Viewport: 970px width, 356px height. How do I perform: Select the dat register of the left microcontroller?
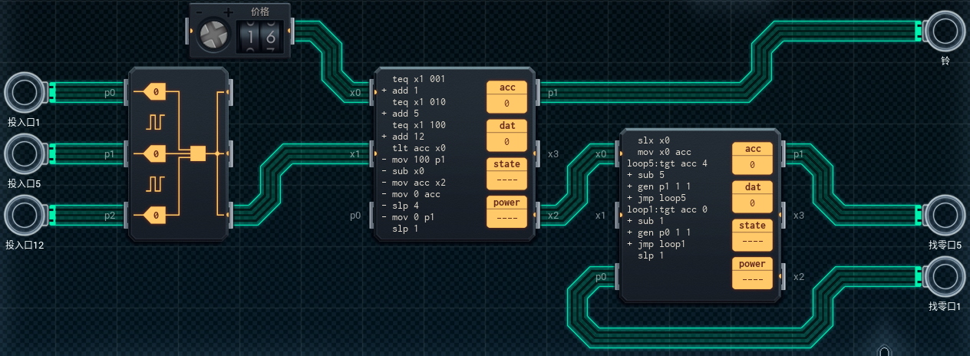(x=506, y=135)
